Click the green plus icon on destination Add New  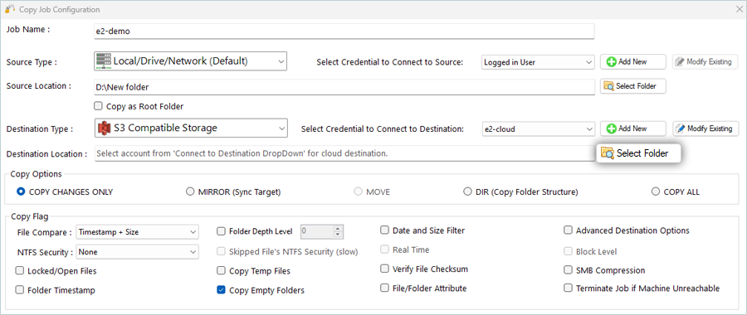coord(611,128)
